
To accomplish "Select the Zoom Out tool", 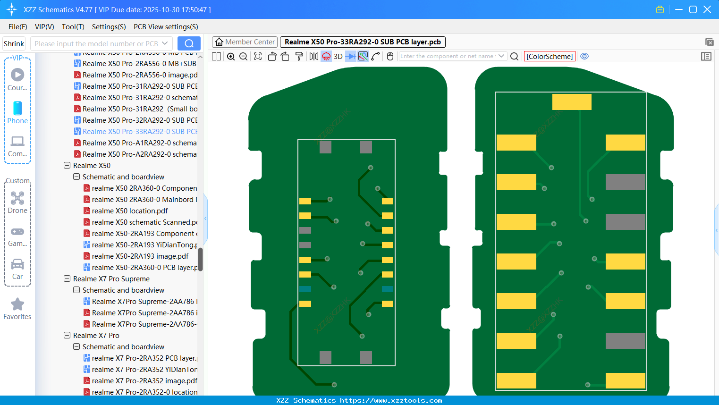I will [x=243, y=56].
